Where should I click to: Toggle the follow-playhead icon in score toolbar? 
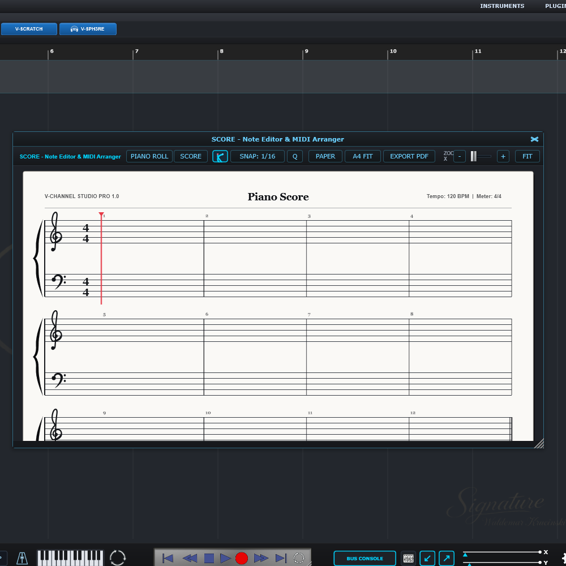[x=220, y=156]
